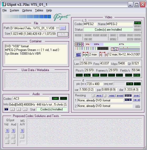The image size is (147, 150).
Task: Open the Options menu
Action: tap(27, 10)
